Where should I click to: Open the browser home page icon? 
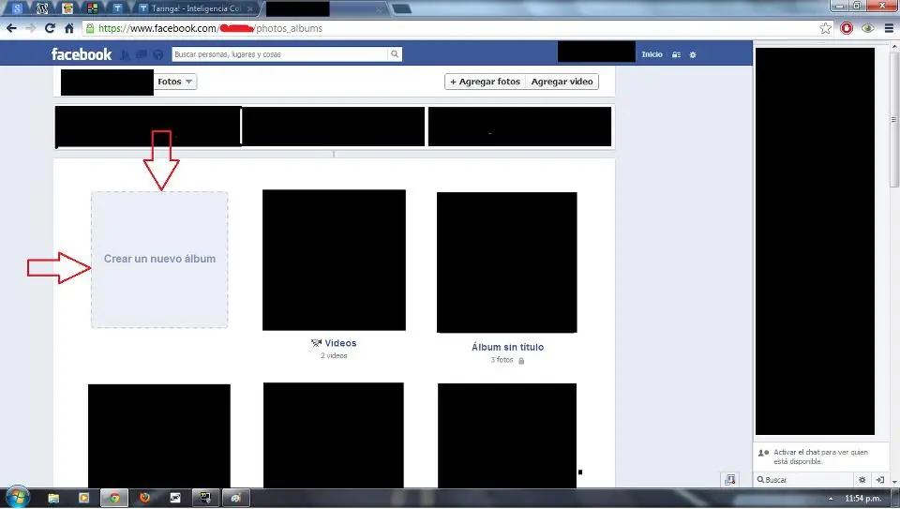click(x=68, y=28)
